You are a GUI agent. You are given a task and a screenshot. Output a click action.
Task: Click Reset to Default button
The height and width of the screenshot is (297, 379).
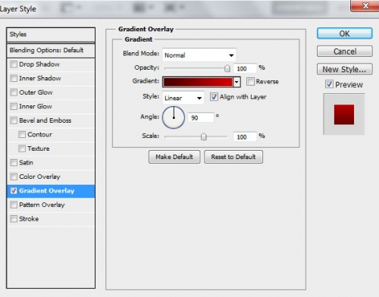click(x=233, y=157)
